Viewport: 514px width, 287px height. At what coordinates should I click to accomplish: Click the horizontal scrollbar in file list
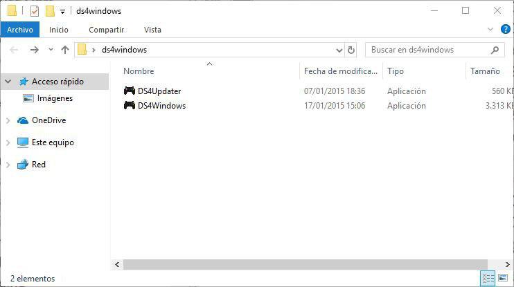[305, 264]
